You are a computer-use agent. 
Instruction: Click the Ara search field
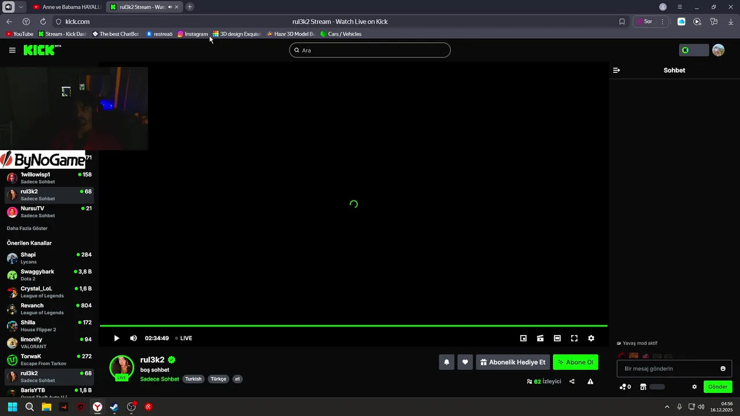tap(370, 50)
